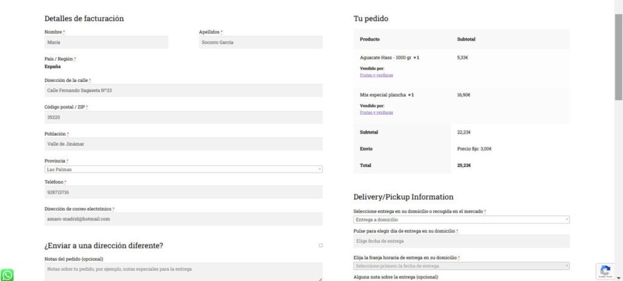The width and height of the screenshot is (623, 281).
Task: Open the WhatsApp chat icon
Action: (7, 275)
